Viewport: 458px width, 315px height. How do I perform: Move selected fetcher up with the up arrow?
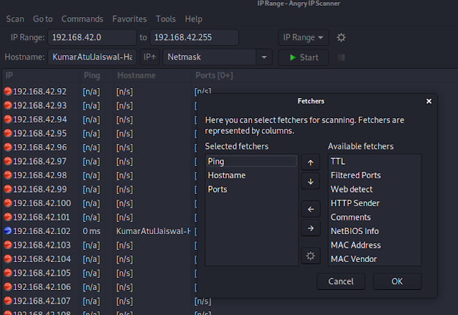[x=311, y=163]
